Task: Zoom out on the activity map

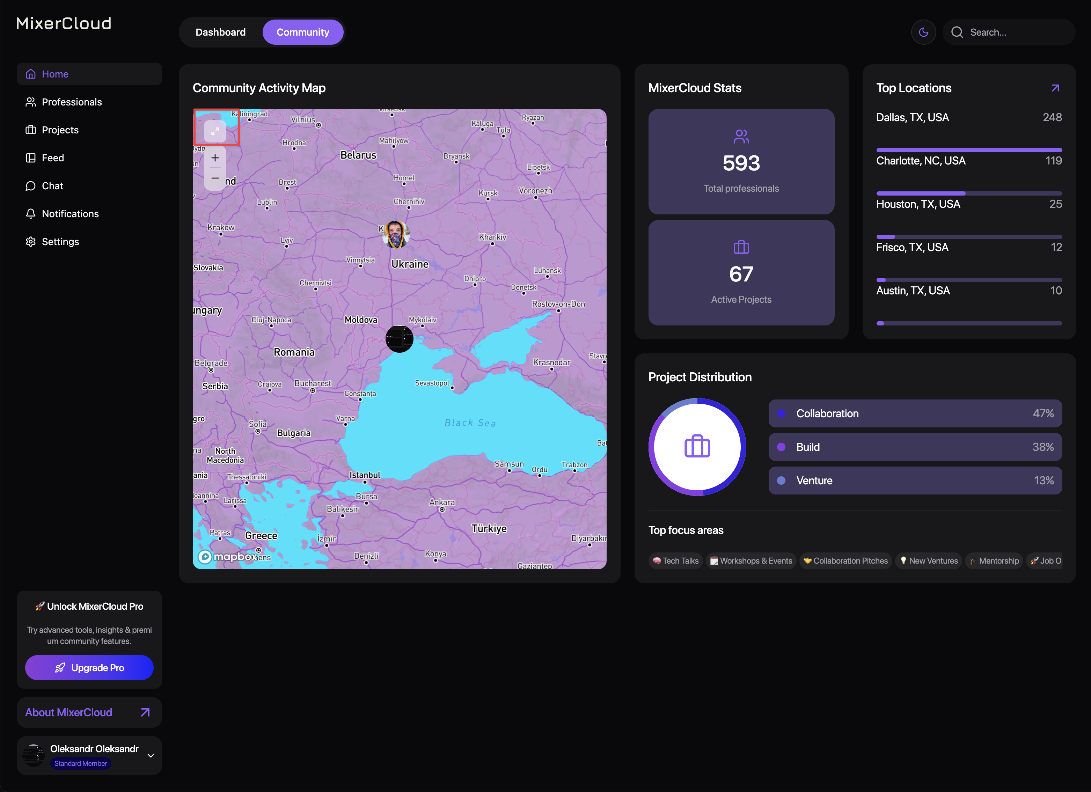Action: [214, 178]
